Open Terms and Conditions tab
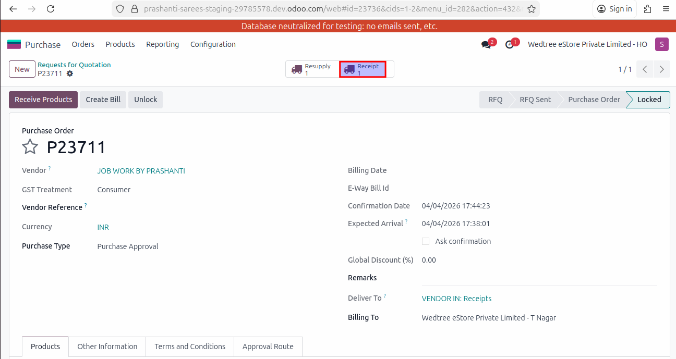Viewport: 676px width, 359px height. 190,346
